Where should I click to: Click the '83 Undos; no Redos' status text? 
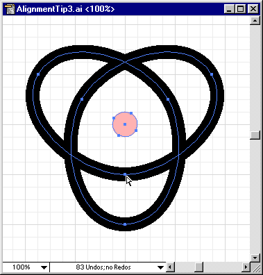pyautogui.click(x=103, y=267)
